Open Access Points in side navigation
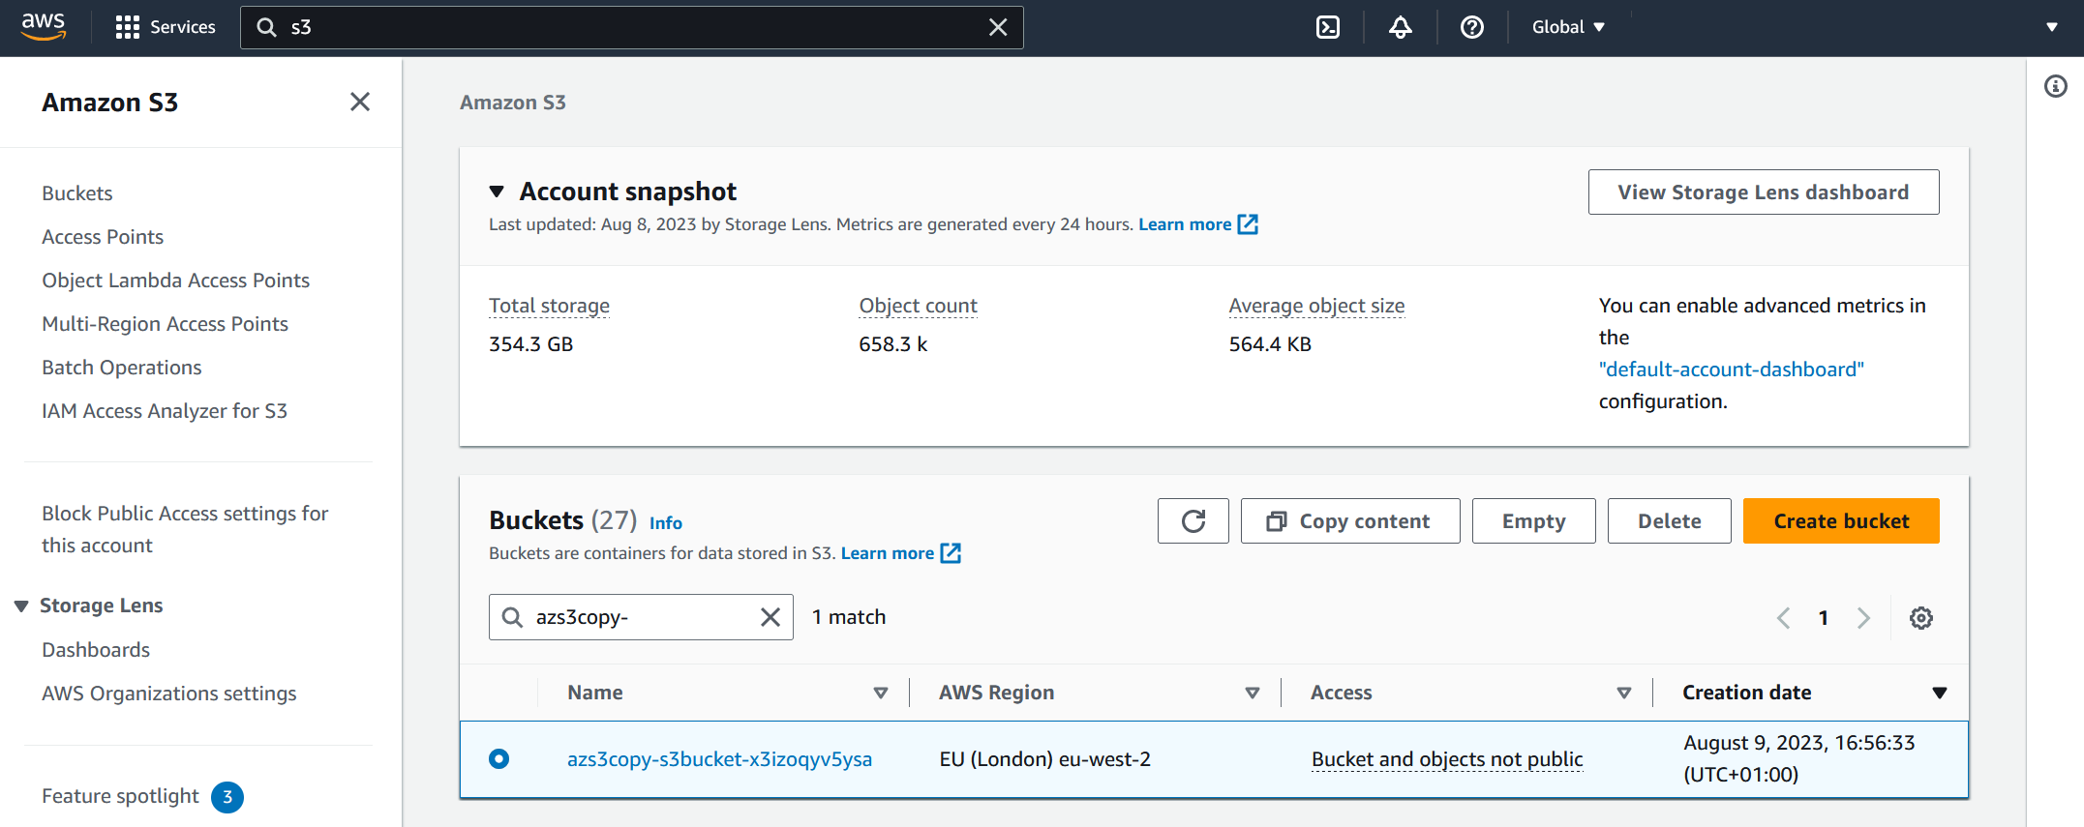 [103, 237]
